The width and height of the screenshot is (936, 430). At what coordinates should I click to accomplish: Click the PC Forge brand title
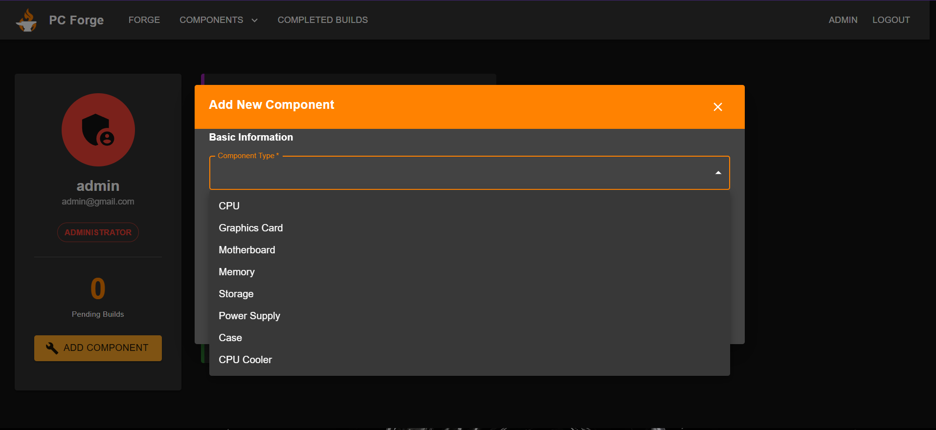click(x=76, y=20)
